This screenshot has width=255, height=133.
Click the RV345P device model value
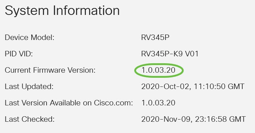(x=155, y=37)
